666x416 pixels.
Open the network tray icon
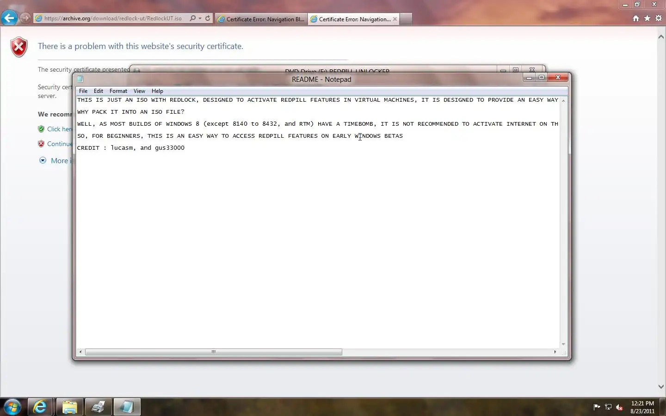[x=608, y=407]
